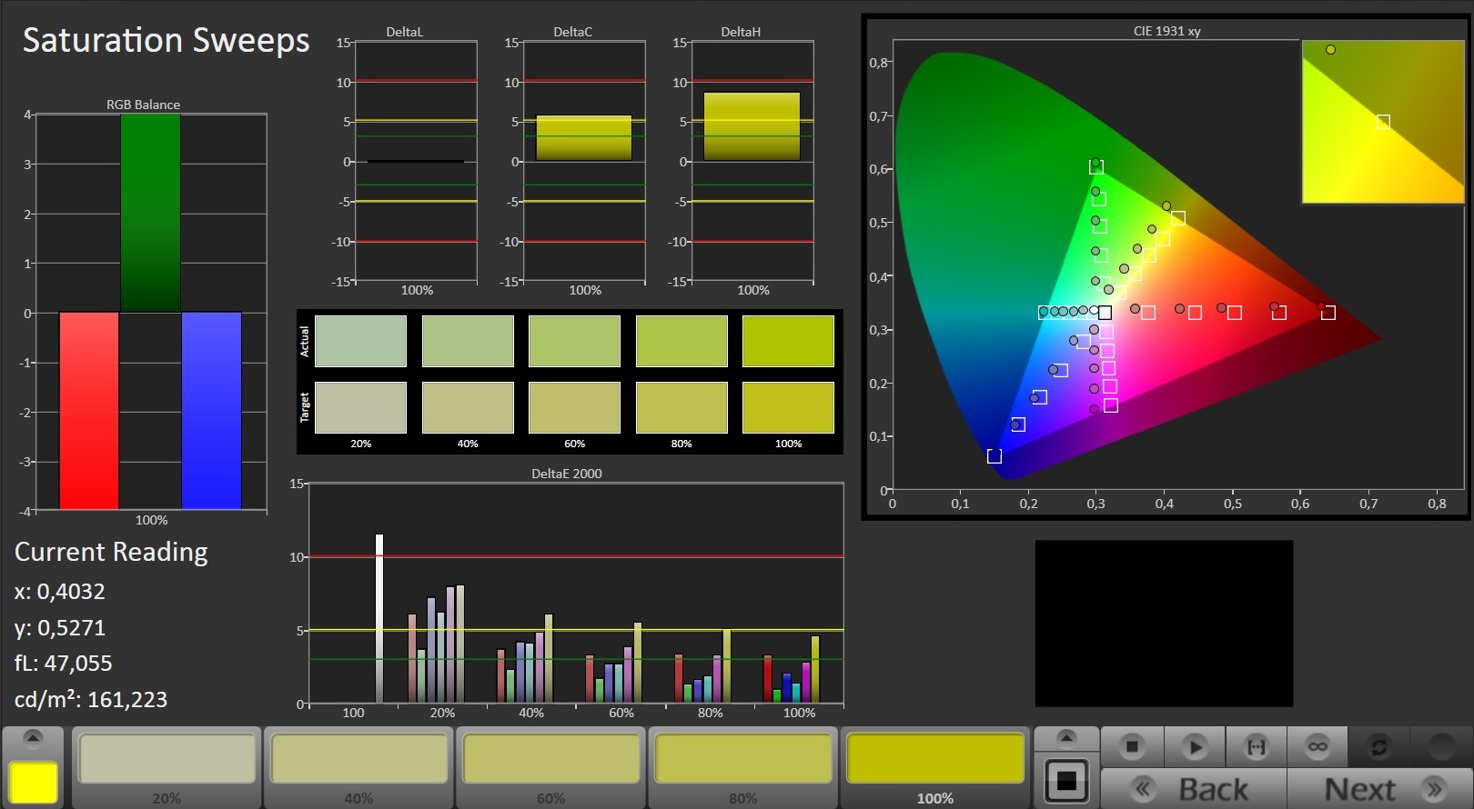The width and height of the screenshot is (1474, 809).
Task: Click the red bar in RGB Balance chart
Action: pyautogui.click(x=89, y=411)
